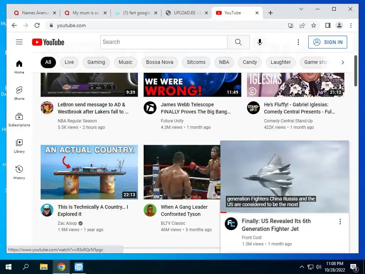Open a new browser tab
The height and width of the screenshot is (274, 365).
click(x=270, y=13)
